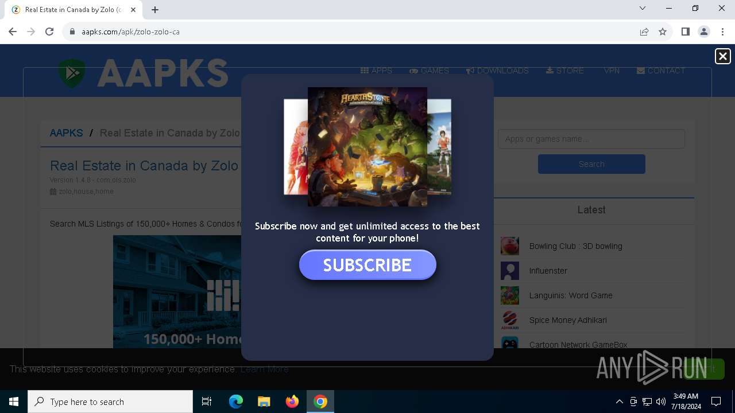Click the zolo,house,home tags text
This screenshot has height=413, width=735.
[86, 192]
